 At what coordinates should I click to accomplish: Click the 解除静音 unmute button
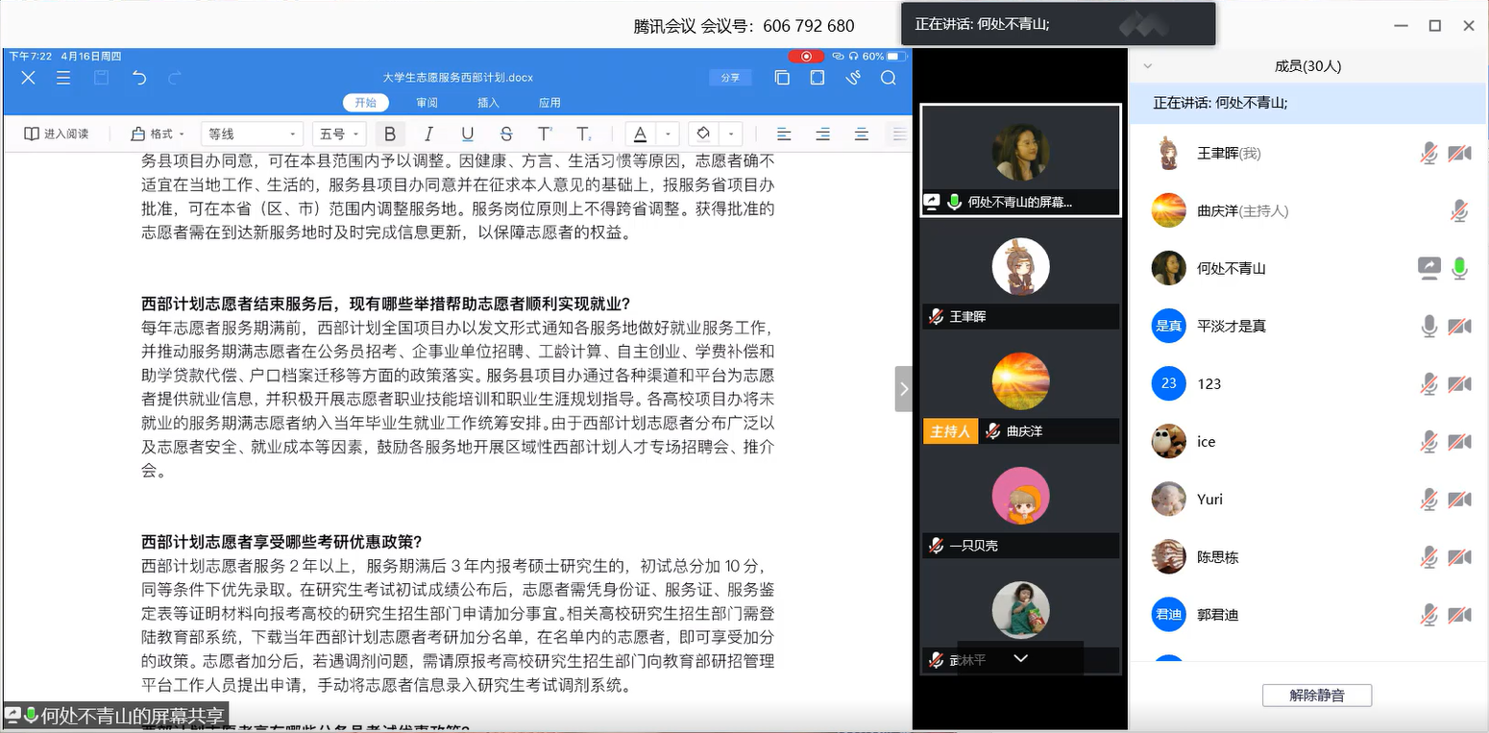[x=1316, y=696]
